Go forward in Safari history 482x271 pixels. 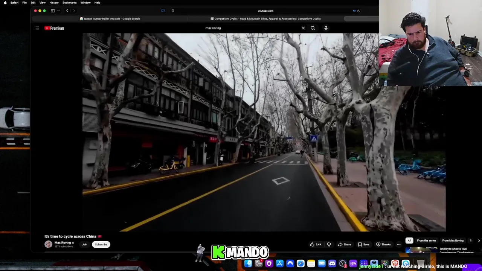coord(74,11)
